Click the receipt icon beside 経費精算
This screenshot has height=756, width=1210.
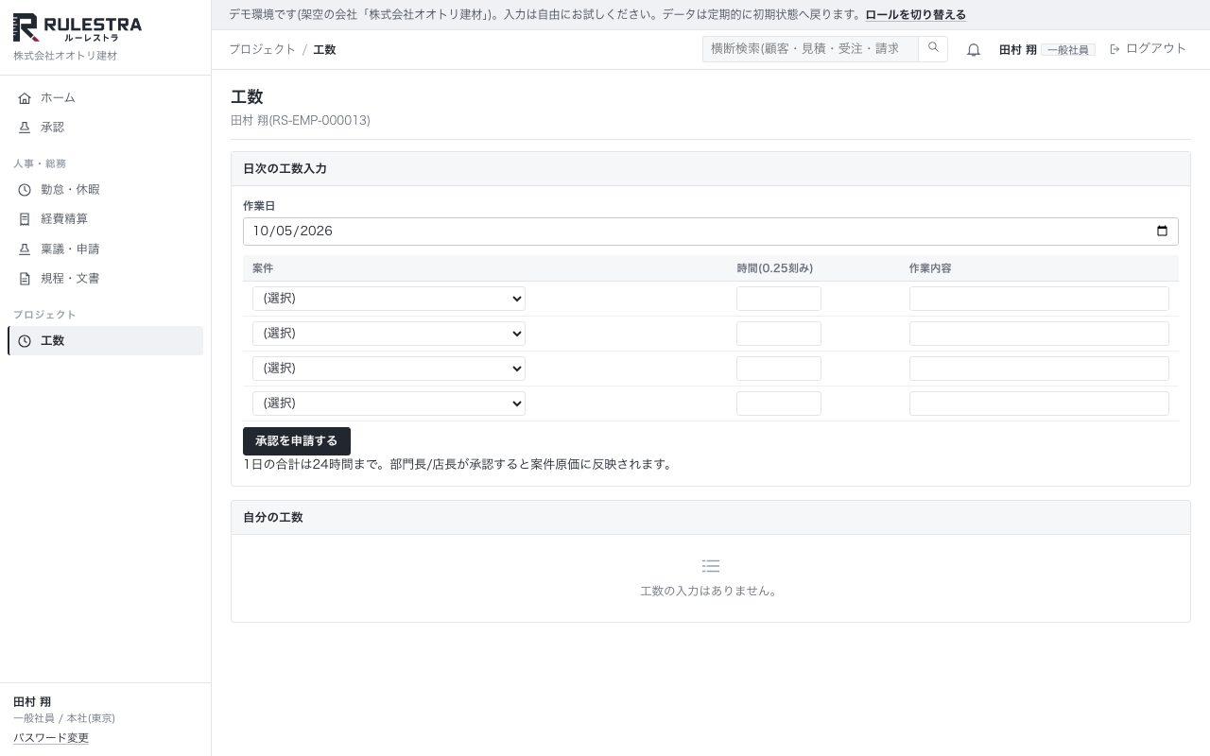click(25, 219)
